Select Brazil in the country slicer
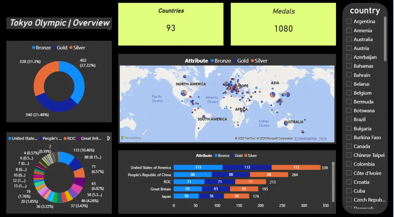 pos(349,119)
